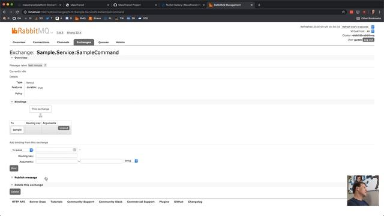
Task: Reload the current page
Action: pyautogui.click(x=17, y=12)
